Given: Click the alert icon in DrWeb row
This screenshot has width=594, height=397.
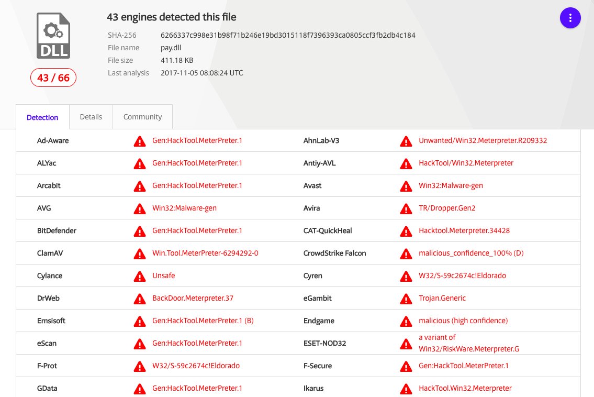Looking at the screenshot, I should click(140, 299).
